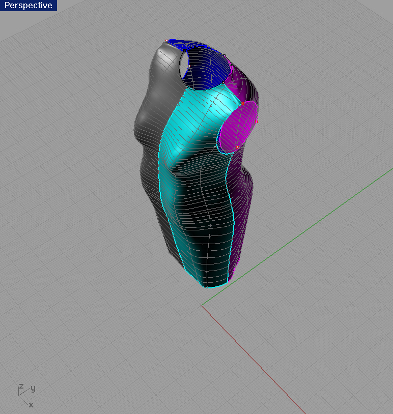Screen dimensions: 393x414
Task: Click the light gray opening inside neckline
Action: click(x=183, y=65)
